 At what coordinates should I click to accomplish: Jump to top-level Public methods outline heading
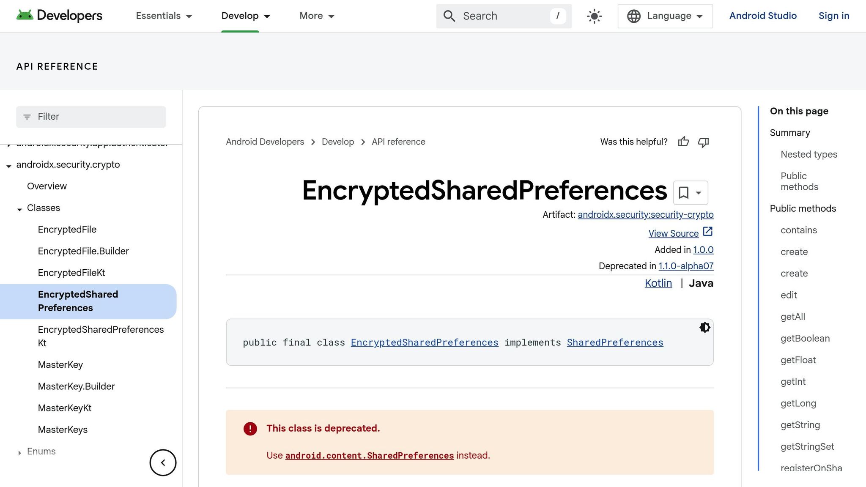(x=803, y=208)
